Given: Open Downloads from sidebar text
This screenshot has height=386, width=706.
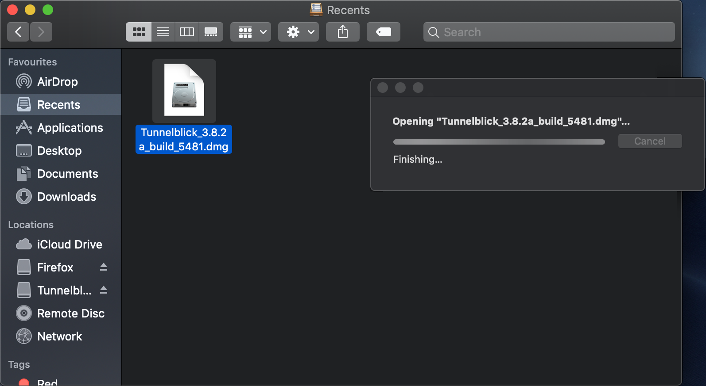Looking at the screenshot, I should pyautogui.click(x=67, y=197).
